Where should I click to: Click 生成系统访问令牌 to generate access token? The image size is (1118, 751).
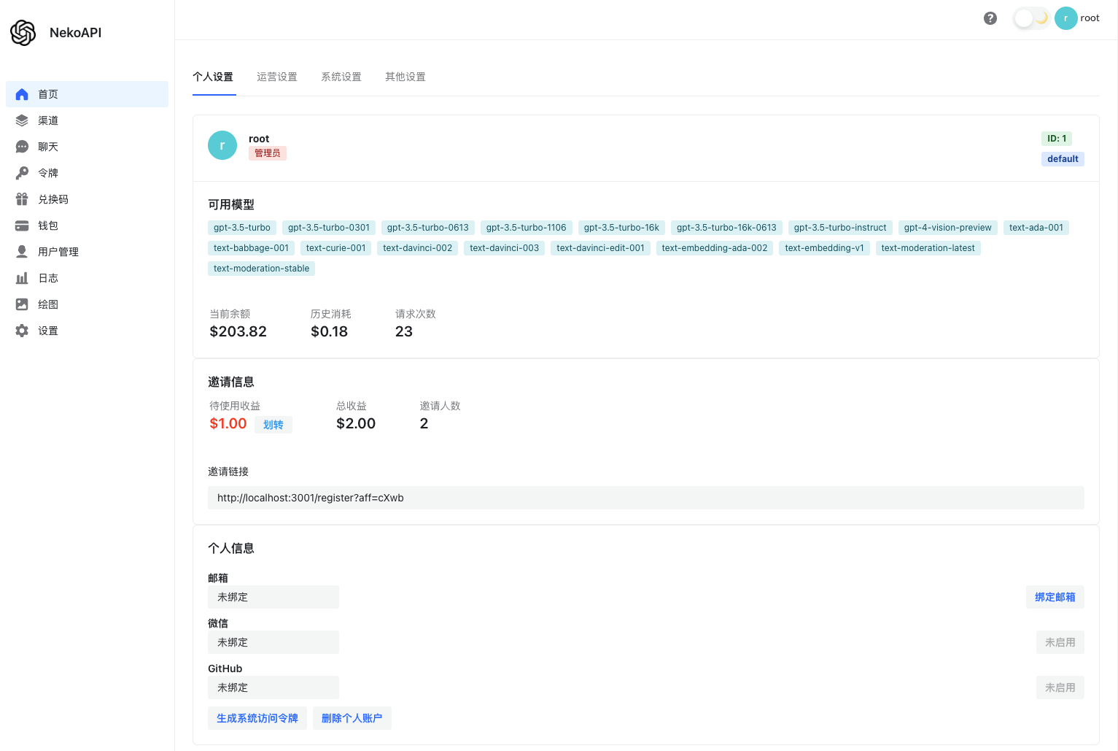257,717
